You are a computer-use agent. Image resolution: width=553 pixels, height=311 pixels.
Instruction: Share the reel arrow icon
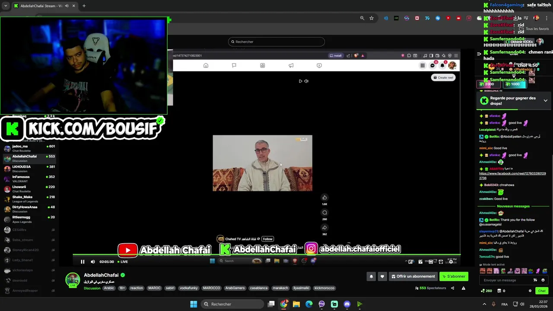pos(324,228)
